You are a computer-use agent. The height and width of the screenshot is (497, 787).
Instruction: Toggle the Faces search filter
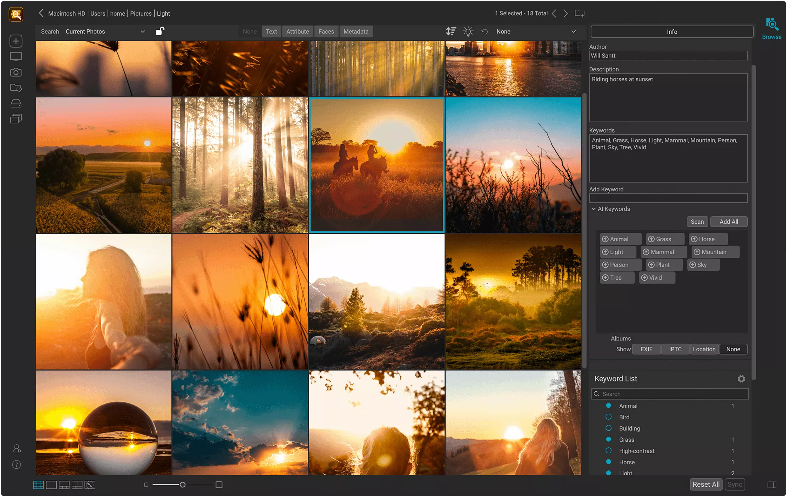(326, 32)
